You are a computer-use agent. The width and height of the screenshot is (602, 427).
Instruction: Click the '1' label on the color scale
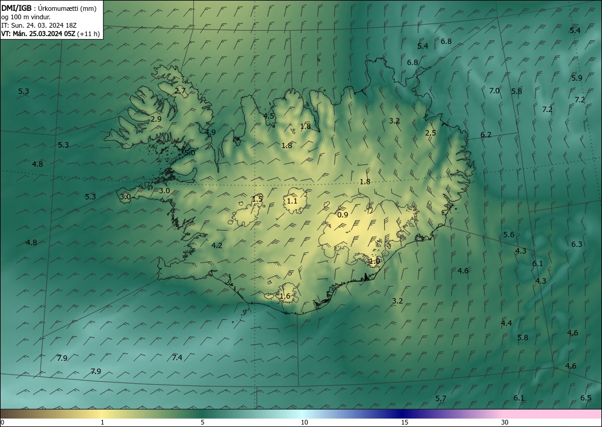pos(102,422)
